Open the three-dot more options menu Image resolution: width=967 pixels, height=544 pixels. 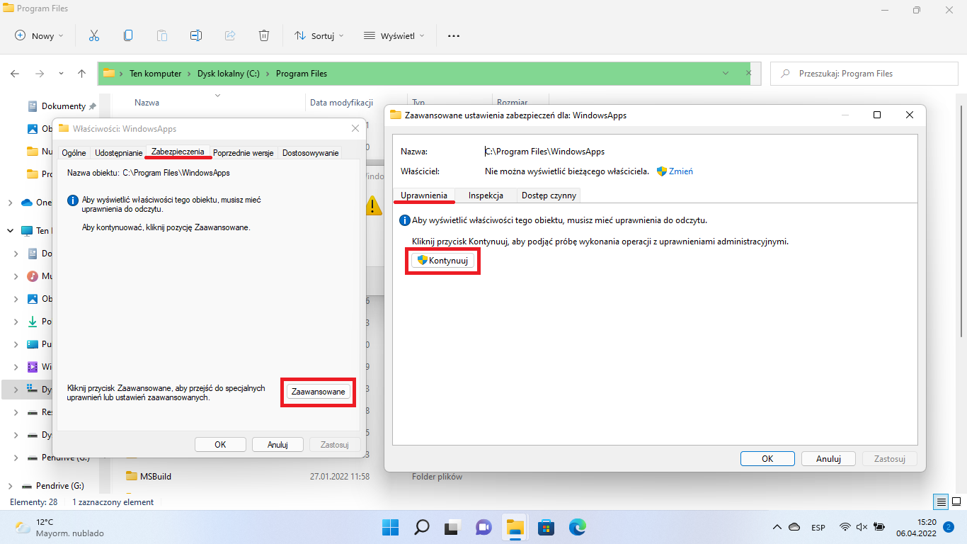454,35
